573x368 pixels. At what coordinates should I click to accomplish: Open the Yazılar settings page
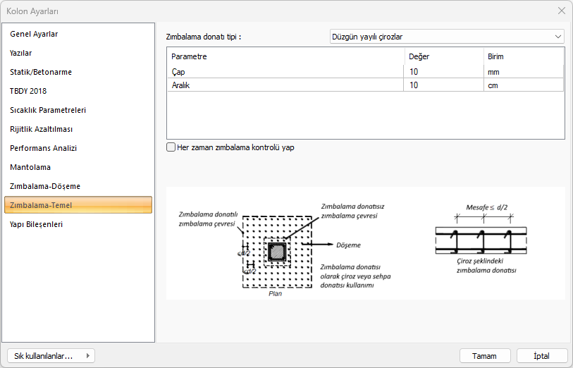pos(21,53)
